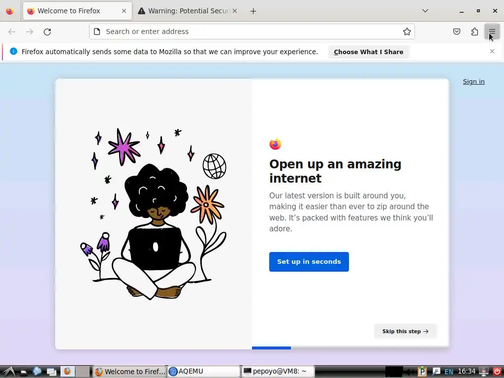Viewport: 504px width, 378px height.
Task: Go forward one page
Action: click(30, 31)
